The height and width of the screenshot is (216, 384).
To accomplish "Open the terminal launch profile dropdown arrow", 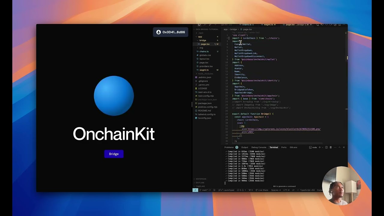I will pos(322,147).
